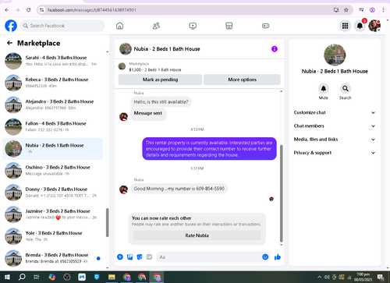Open the Watch video icon
The image size is (390, 283).
pos(193,26)
